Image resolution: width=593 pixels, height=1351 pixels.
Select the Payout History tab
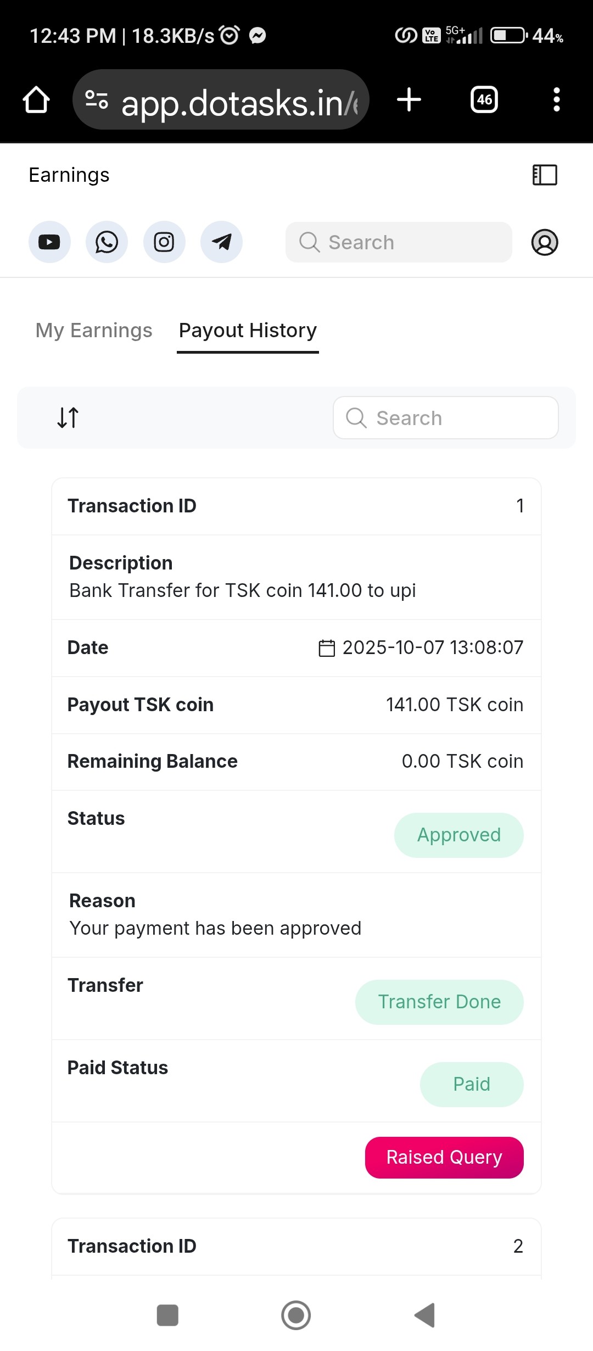pyautogui.click(x=248, y=331)
